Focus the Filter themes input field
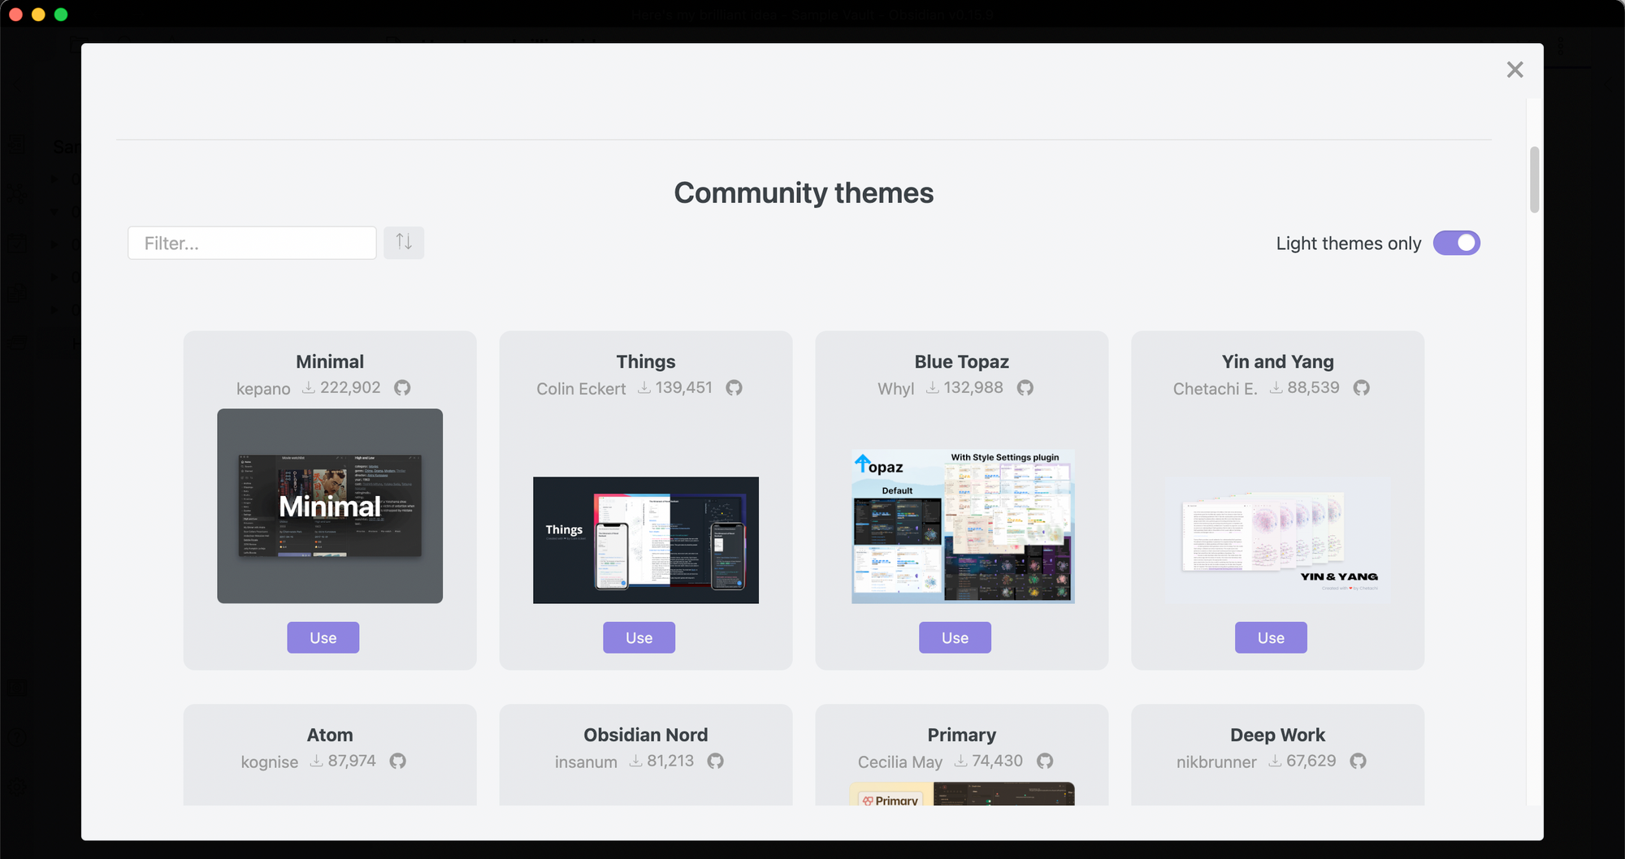 [x=252, y=243]
